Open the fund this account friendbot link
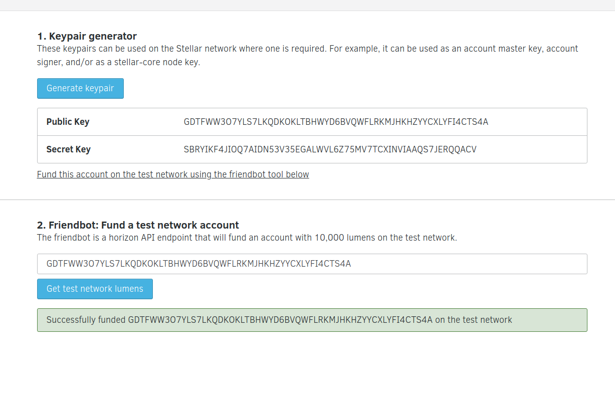 [x=173, y=174]
